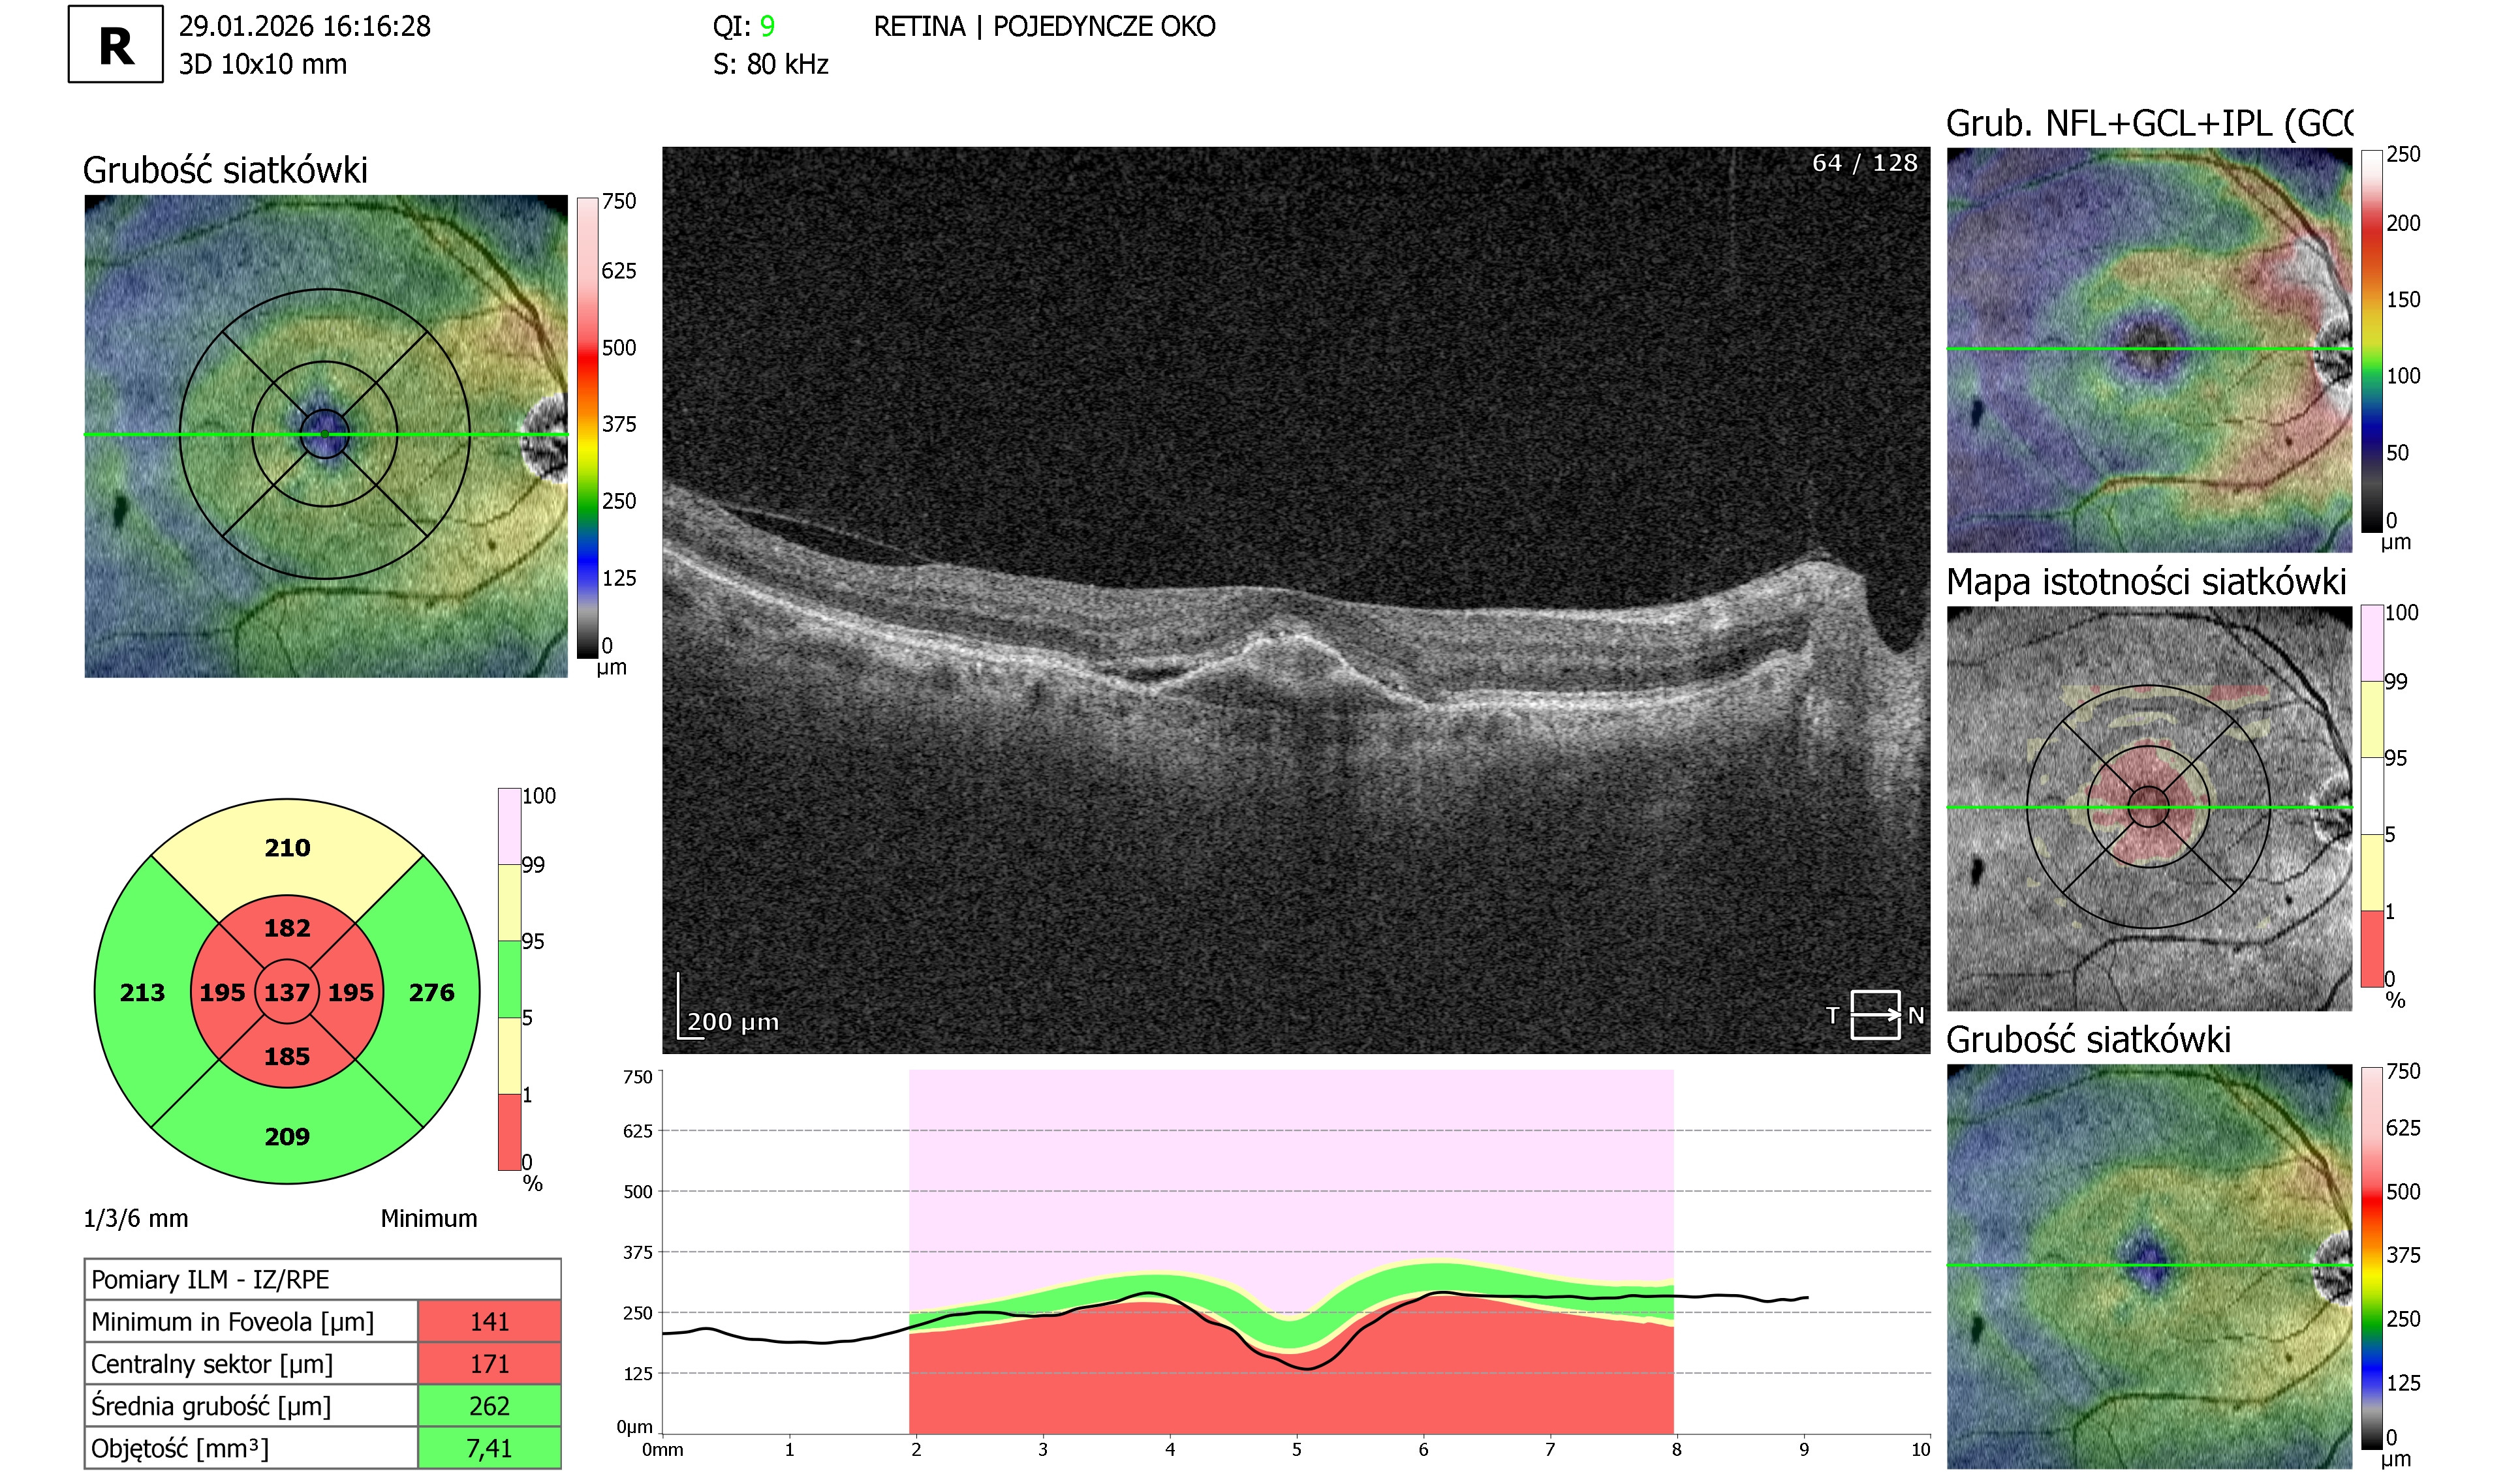Click the central B-scan OCT image

1296,599
